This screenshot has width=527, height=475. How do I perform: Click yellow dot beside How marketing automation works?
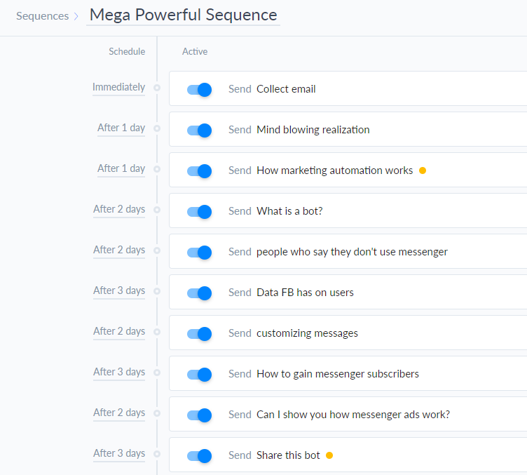(x=423, y=170)
